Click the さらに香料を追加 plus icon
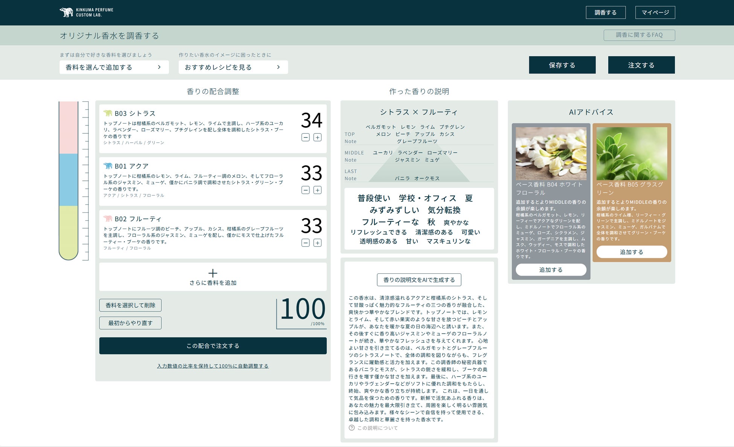This screenshot has height=447, width=734. 213,273
